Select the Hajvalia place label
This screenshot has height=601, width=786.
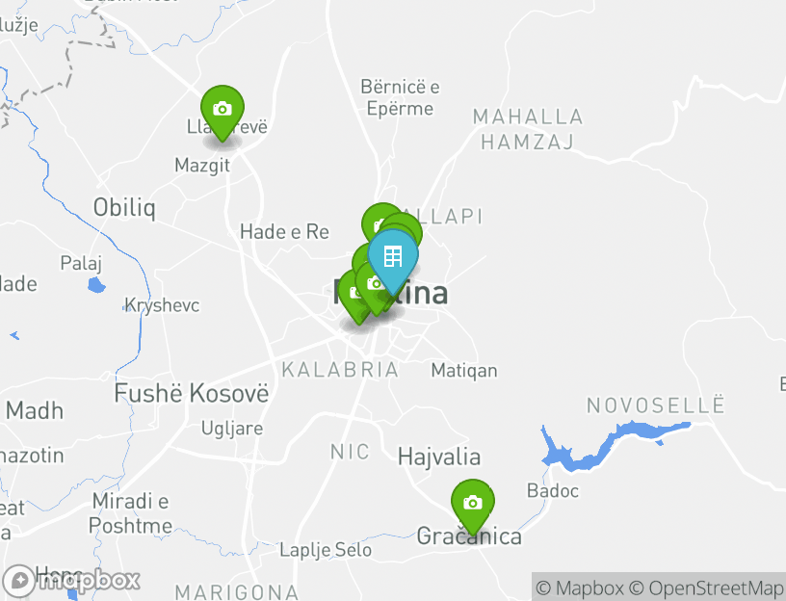coord(439,457)
